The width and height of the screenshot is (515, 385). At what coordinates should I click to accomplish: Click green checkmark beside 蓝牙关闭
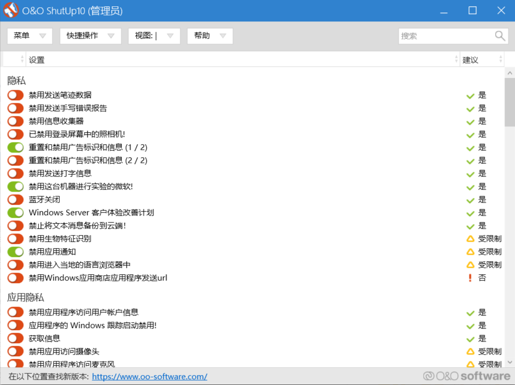tap(470, 200)
